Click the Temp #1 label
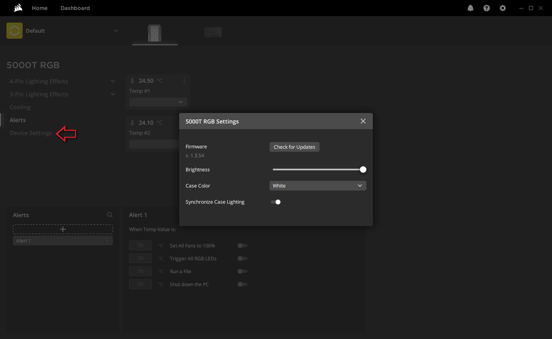 (140, 91)
